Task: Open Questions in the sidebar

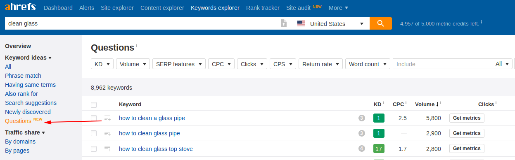Action: tap(18, 121)
